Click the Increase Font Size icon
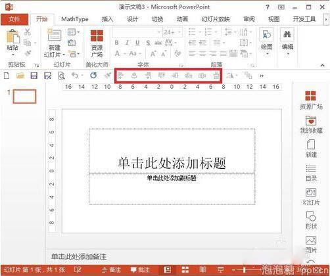330x276 pixels. (x=153, y=53)
